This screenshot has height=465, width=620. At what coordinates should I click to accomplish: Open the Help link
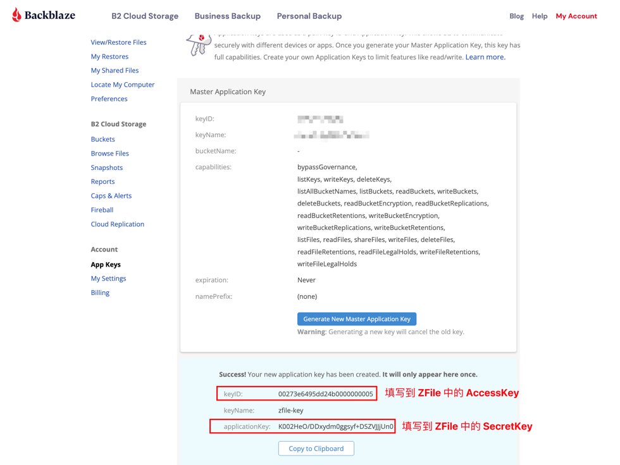(540, 16)
